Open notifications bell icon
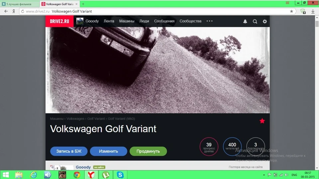This screenshot has width=319, height=179. (245, 21)
